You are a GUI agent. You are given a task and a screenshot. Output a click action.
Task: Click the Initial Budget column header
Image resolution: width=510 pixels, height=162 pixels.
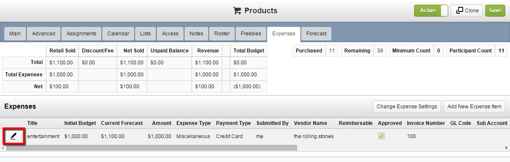point(80,123)
